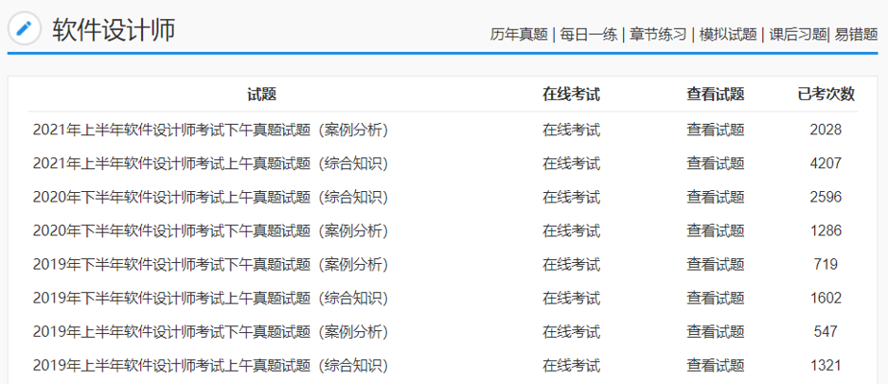Open 2019年下半年 下午真题 (案例分析) exam title
The height and width of the screenshot is (384, 888).
[210, 264]
